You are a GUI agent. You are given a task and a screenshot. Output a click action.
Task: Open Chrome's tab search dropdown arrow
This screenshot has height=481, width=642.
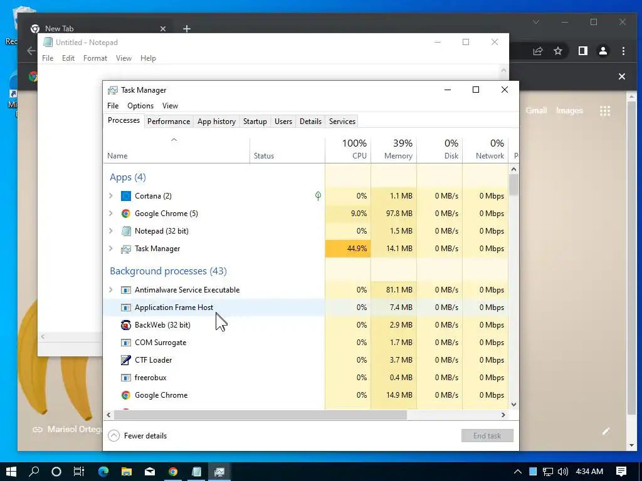click(536, 22)
